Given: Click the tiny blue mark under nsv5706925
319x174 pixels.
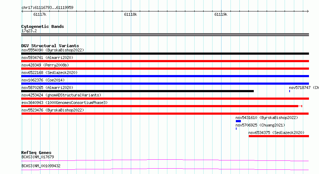Looking at the screenshot, I should [236, 129].
